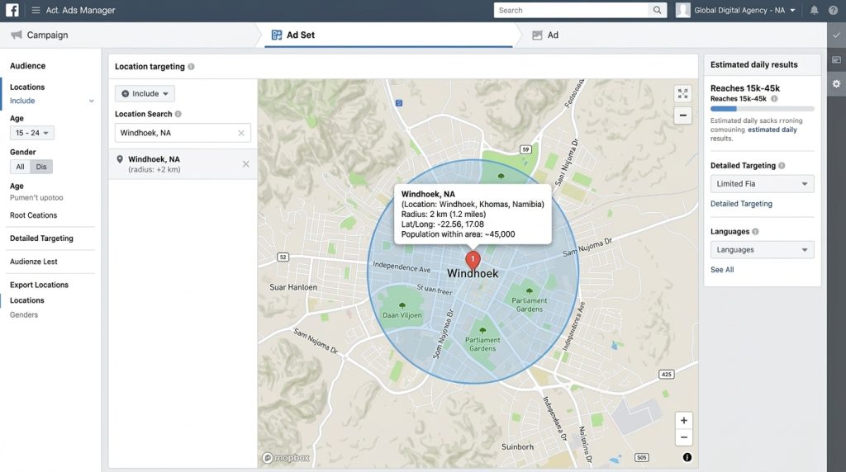Image resolution: width=846 pixels, height=472 pixels.
Task: Select Export Locations in left sidebar
Action: point(39,285)
